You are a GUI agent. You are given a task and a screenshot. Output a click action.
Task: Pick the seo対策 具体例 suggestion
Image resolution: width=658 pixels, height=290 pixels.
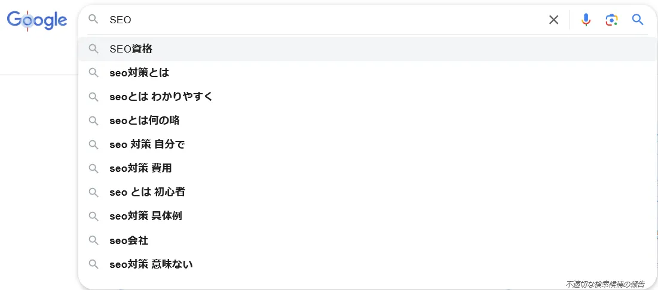click(x=368, y=216)
